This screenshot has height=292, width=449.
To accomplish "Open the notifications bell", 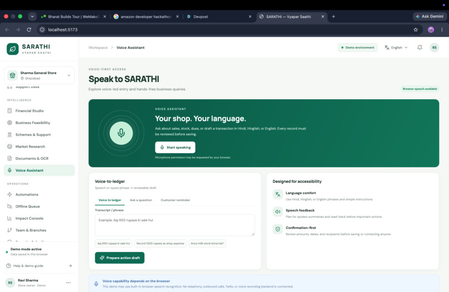I will click(419, 47).
